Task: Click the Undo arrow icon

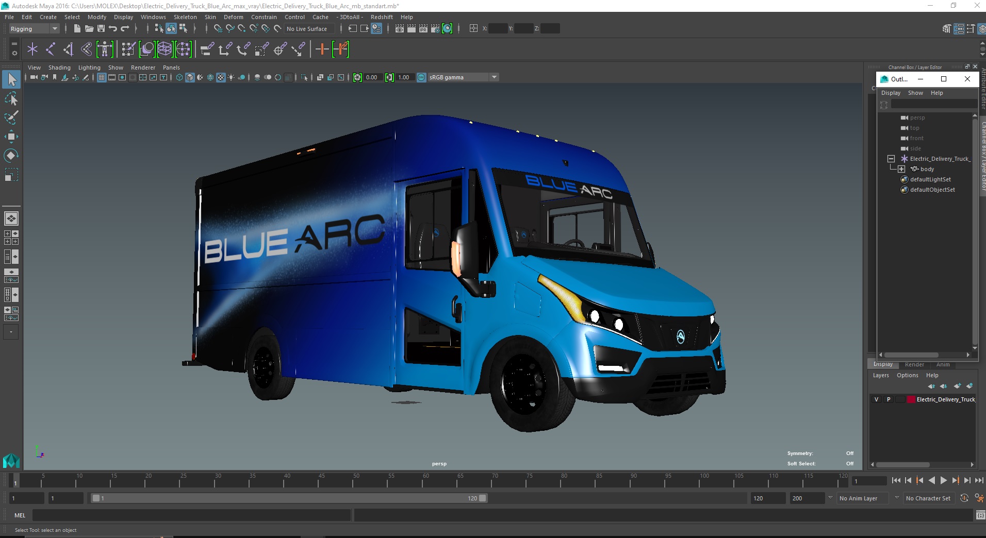Action: (x=113, y=28)
